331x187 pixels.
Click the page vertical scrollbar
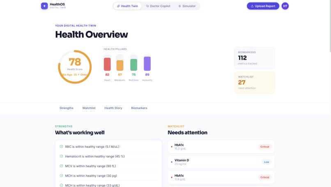[330, 26]
